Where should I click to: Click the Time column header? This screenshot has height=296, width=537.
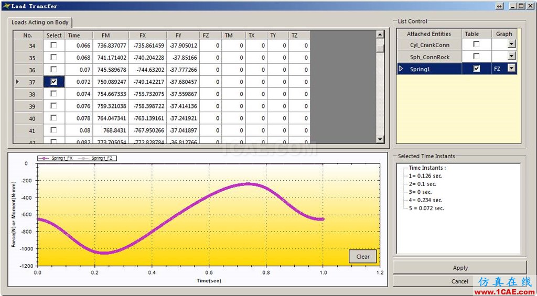pos(79,35)
